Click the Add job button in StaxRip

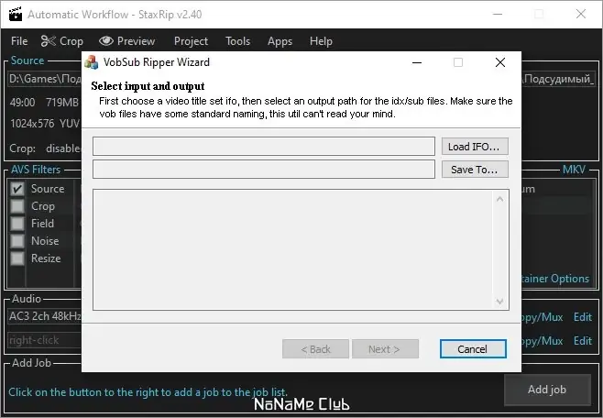click(x=547, y=390)
